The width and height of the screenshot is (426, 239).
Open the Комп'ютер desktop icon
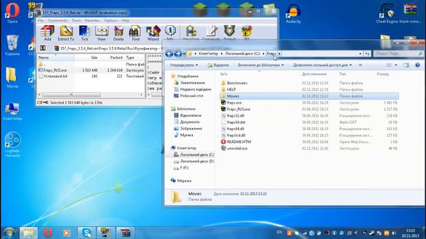click(x=12, y=112)
